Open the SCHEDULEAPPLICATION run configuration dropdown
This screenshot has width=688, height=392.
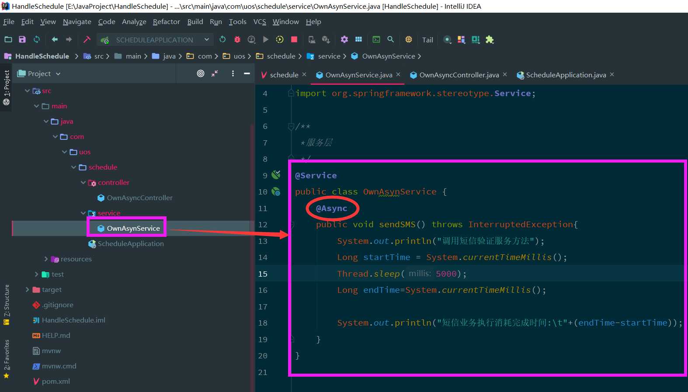tap(155, 40)
